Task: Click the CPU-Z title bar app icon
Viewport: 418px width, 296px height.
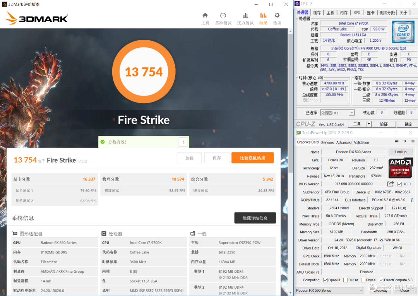Action: pos(297,3)
